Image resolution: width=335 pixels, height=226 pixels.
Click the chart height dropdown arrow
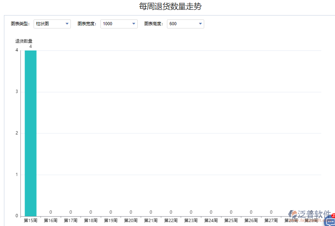pos(201,24)
